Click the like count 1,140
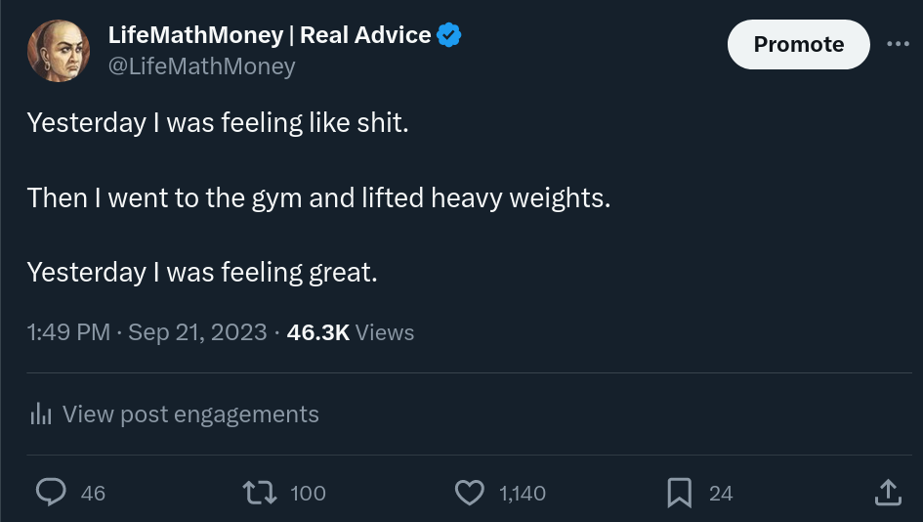Viewport: 923px width, 522px height. pos(523,494)
